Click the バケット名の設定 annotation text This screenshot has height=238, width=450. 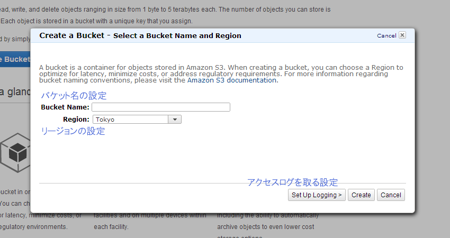(74, 96)
